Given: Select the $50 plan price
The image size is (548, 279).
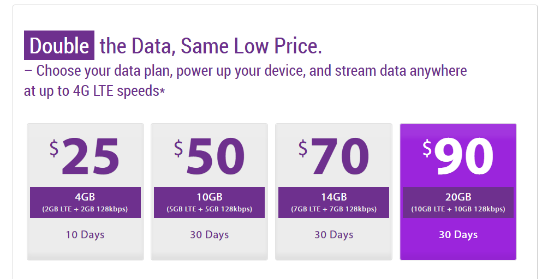Looking at the screenshot, I should [209, 156].
